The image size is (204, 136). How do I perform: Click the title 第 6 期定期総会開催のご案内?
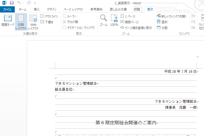[x=126, y=122]
